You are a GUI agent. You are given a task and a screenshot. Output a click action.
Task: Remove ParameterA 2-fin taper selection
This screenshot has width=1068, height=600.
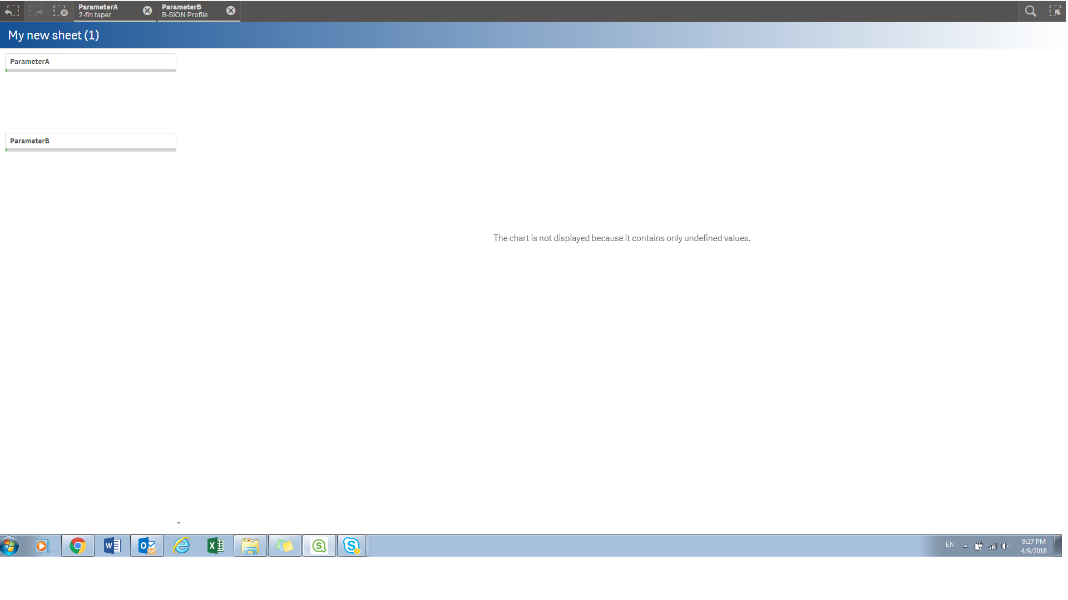[x=147, y=11]
